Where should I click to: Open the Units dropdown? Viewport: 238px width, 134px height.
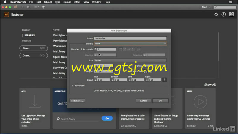[154, 66]
